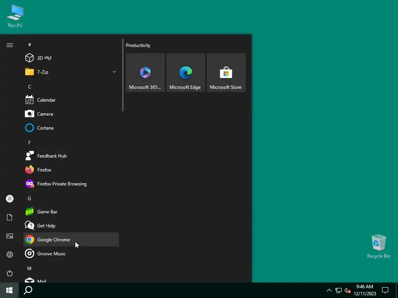Viewport: 398px width, 298px height.
Task: Open Groove Music
Action: [x=71, y=254]
